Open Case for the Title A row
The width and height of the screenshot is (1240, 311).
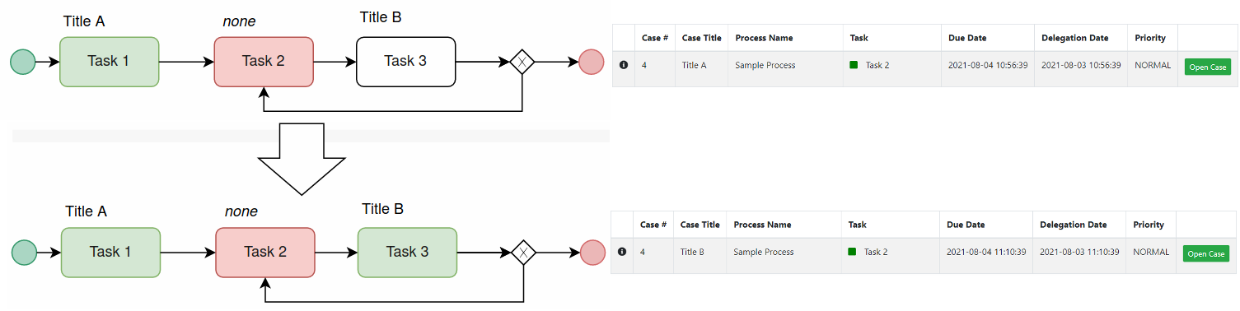pyautogui.click(x=1207, y=67)
